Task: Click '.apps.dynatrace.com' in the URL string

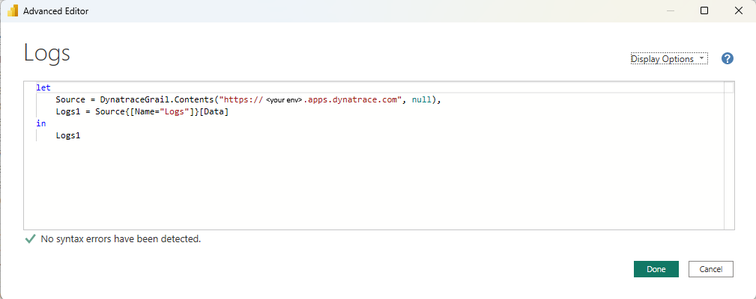Action: [x=352, y=100]
